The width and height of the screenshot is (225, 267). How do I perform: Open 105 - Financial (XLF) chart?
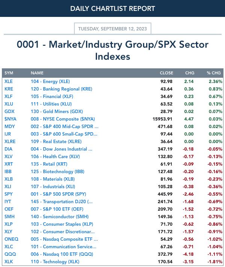coord(52,97)
